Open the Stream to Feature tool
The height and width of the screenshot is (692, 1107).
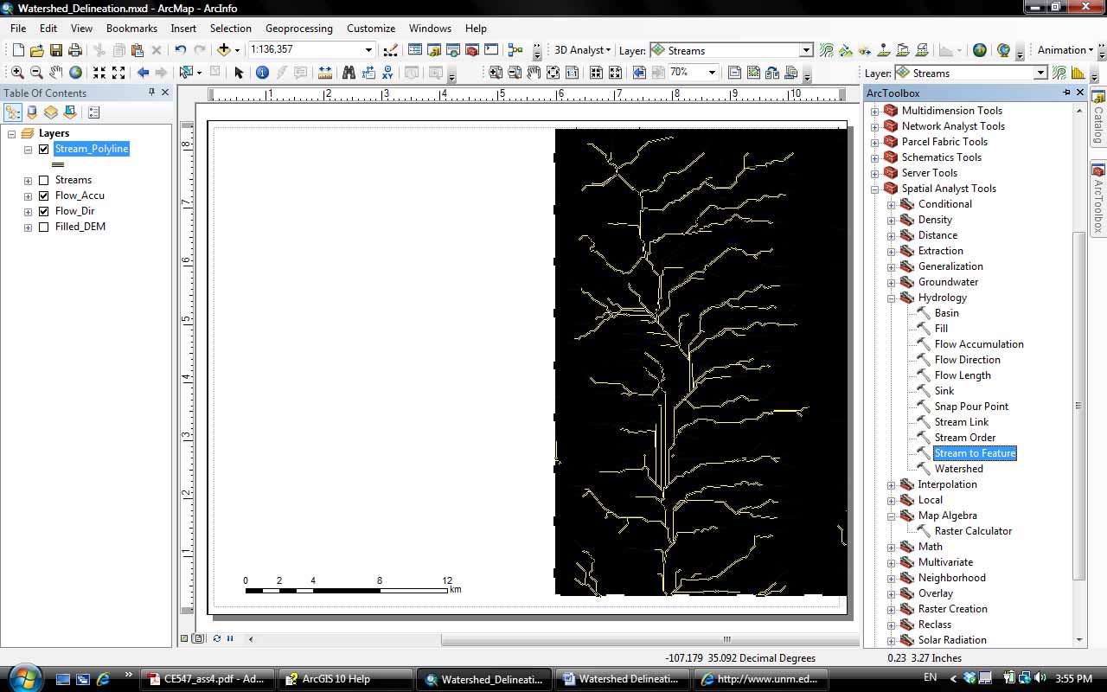974,453
